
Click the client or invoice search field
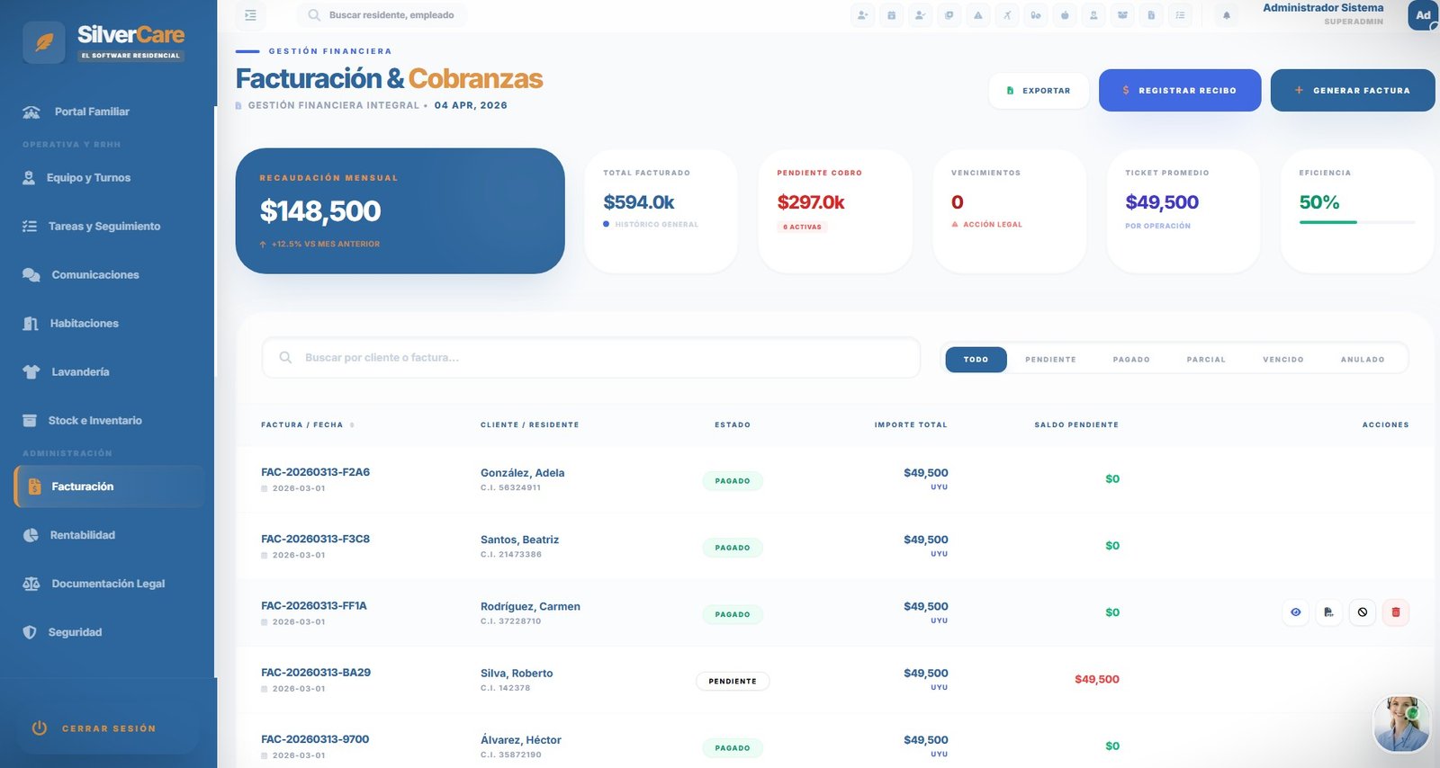590,358
